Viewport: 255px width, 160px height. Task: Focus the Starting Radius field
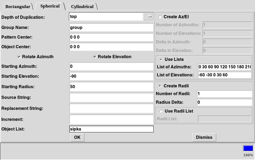pyautogui.click(x=111, y=87)
